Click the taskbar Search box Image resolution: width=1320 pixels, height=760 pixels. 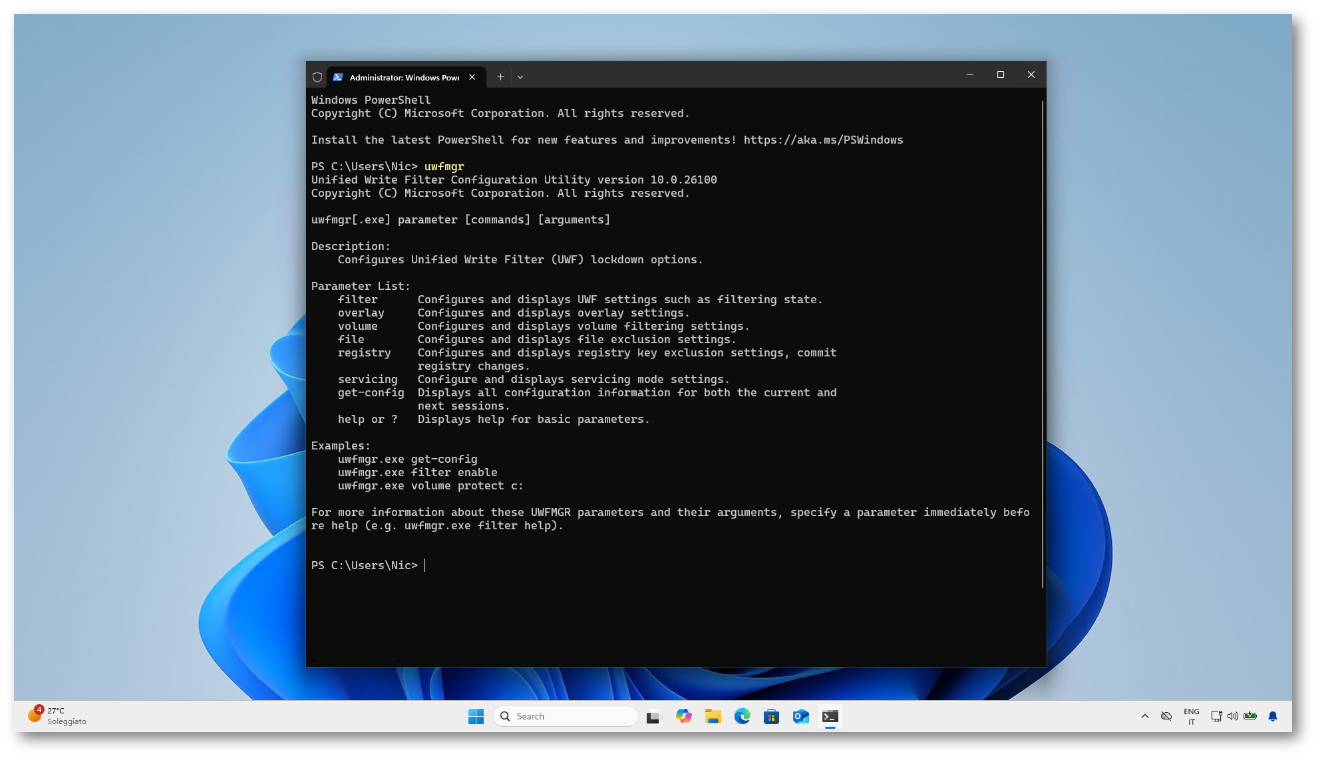click(566, 716)
